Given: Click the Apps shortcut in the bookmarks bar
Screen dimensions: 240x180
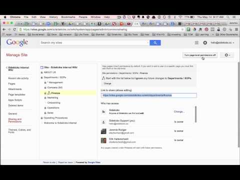Looking at the screenshot, I should (7, 34).
